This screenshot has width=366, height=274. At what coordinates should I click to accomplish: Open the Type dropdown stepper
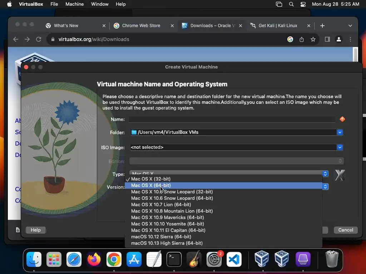[x=325, y=174]
